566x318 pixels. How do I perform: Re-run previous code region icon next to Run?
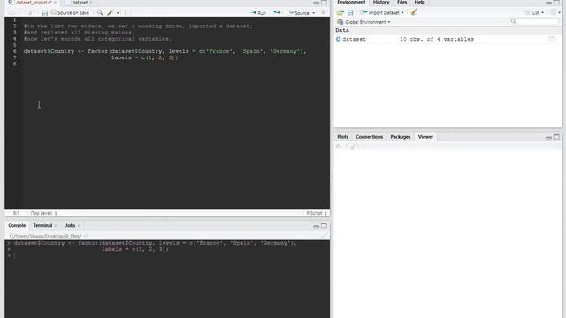click(277, 12)
